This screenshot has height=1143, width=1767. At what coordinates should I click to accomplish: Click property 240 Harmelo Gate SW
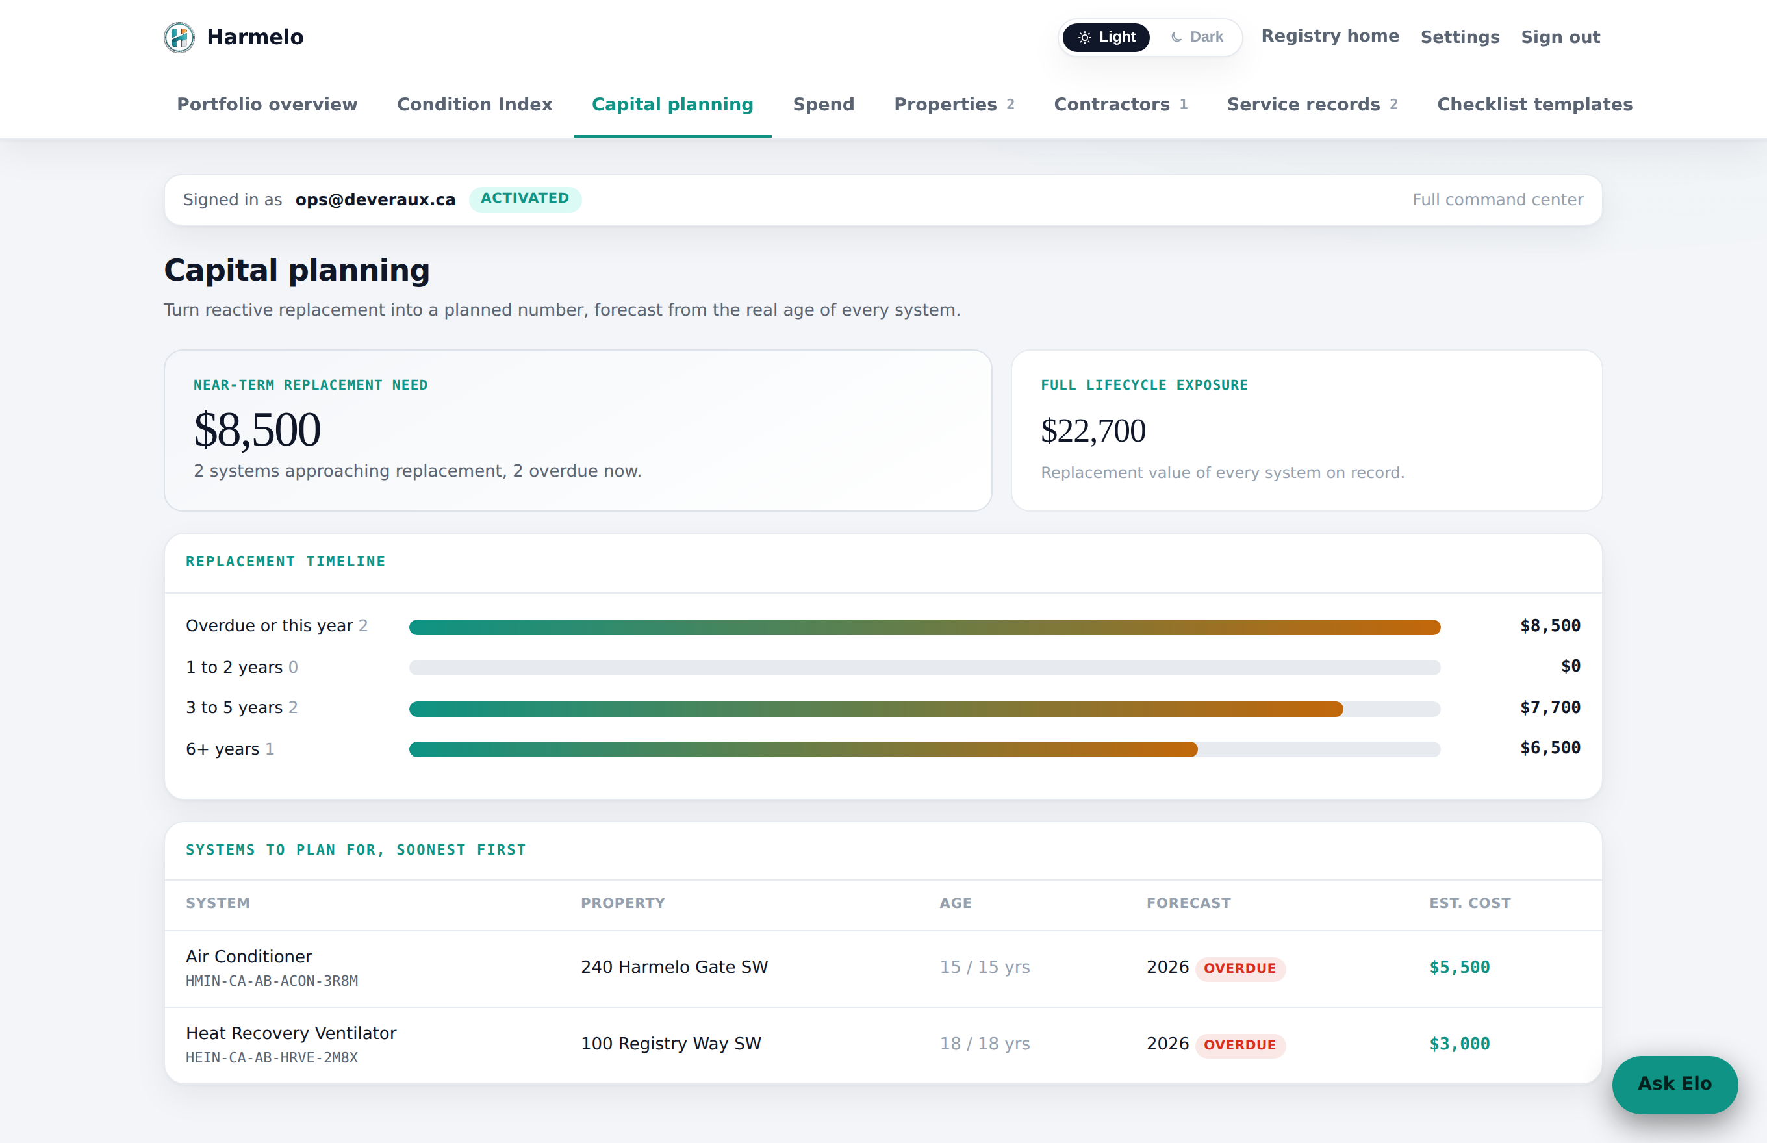[674, 967]
